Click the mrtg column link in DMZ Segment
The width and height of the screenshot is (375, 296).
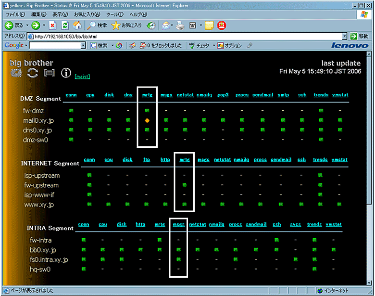[147, 95]
